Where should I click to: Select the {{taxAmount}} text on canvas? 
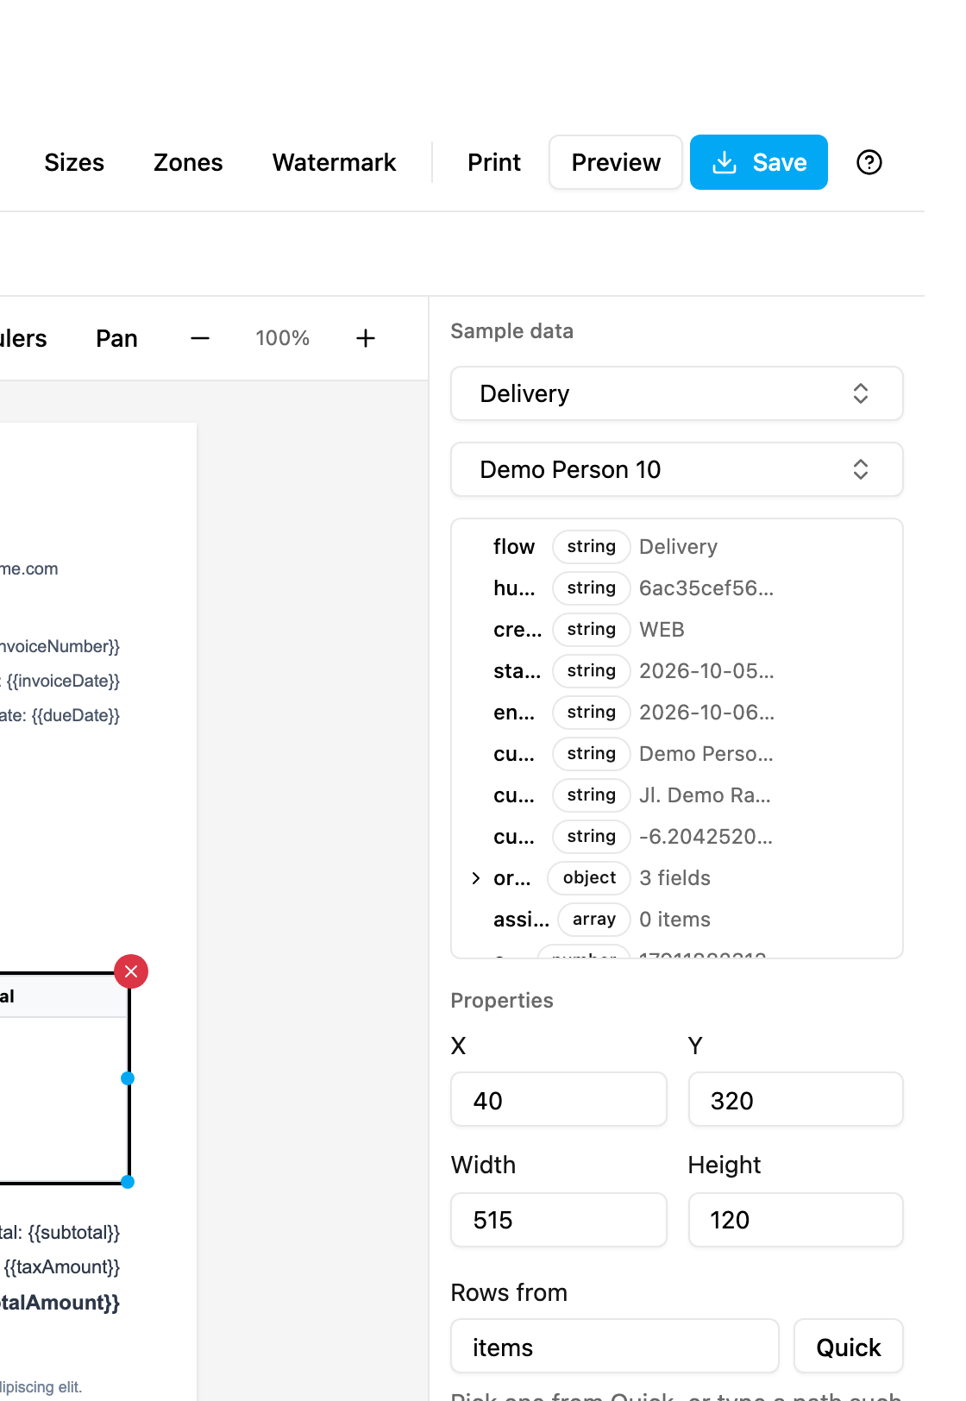click(x=62, y=1267)
